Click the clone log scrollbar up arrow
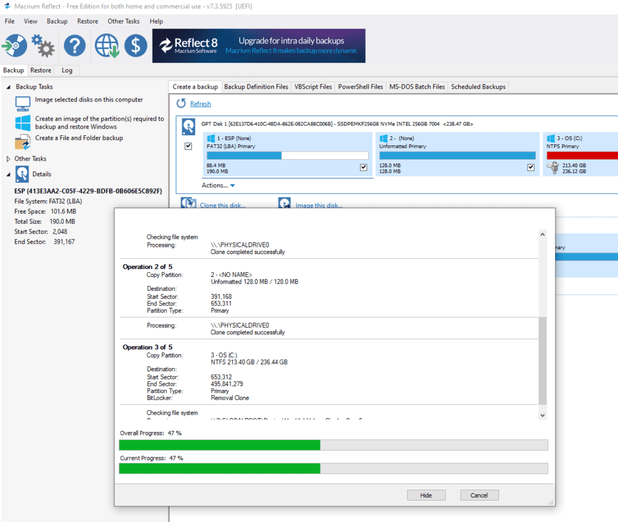618x522 pixels. pos(543,234)
